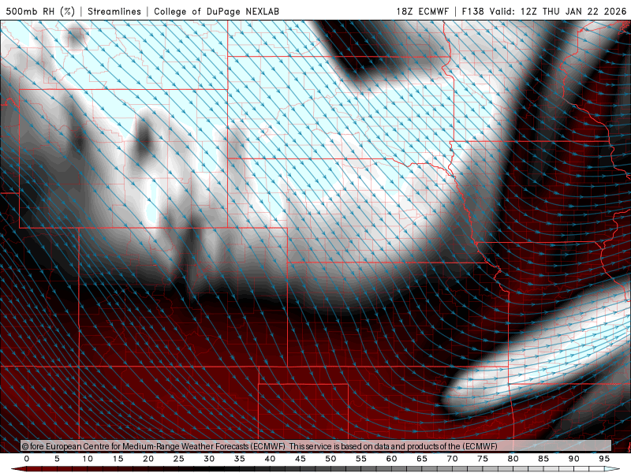Click the ECMWF copyright notice banner
631x473 pixels.
click(x=316, y=446)
